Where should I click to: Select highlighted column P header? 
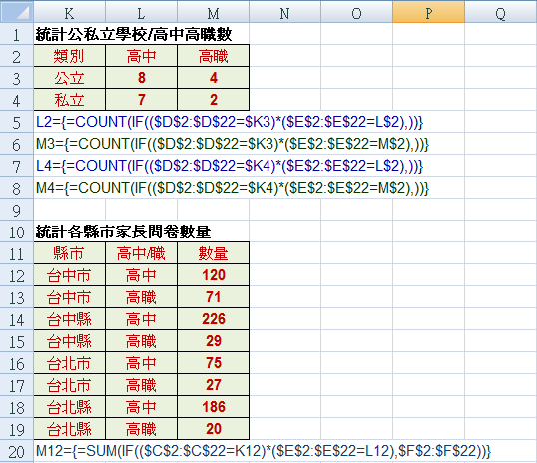pyautogui.click(x=429, y=13)
